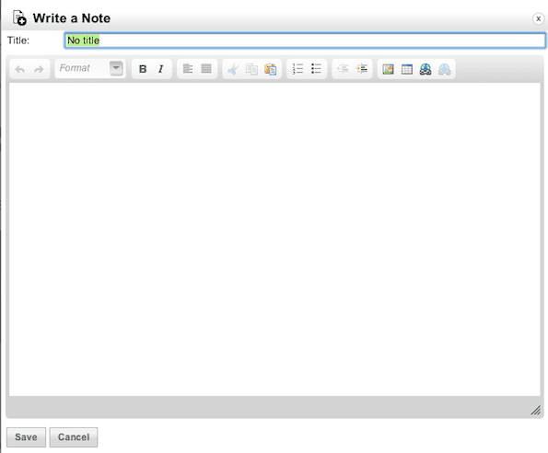This screenshot has width=548, height=453.
Task: Toggle Bold formatting
Action: (x=143, y=69)
